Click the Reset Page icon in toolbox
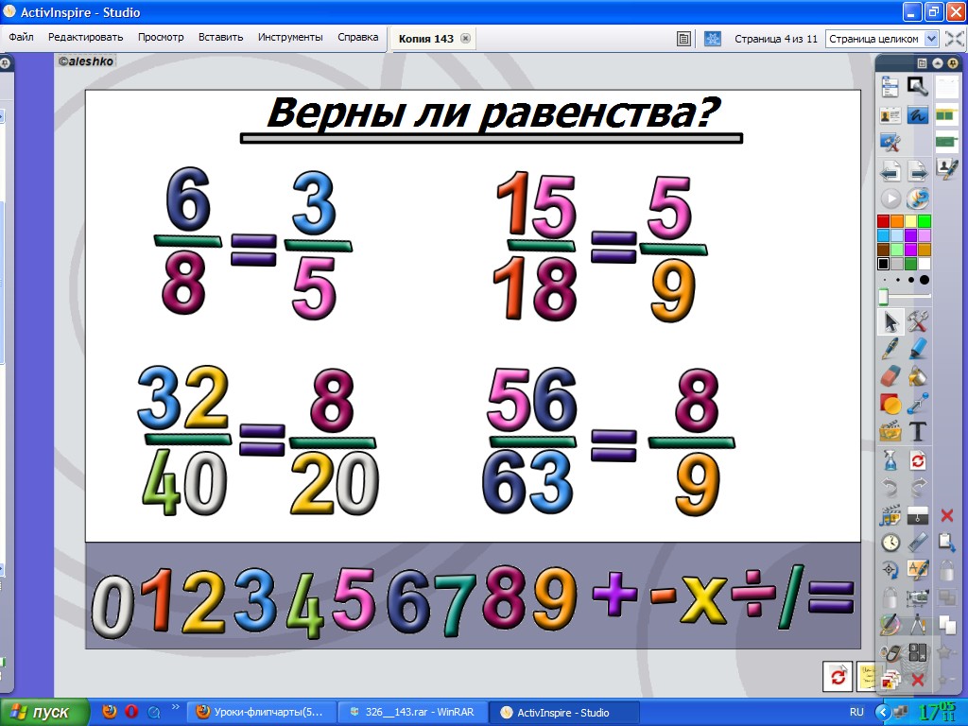The image size is (968, 726). pos(918,460)
